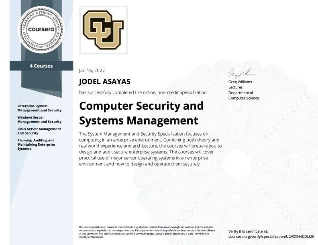Viewport: 318px width, 245px height.
Task: Click Greg Williams' signature
Action: tap(241, 73)
